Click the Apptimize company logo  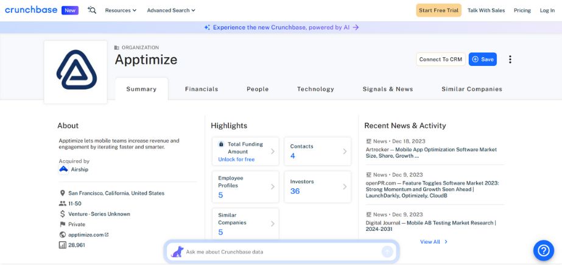pos(76,71)
